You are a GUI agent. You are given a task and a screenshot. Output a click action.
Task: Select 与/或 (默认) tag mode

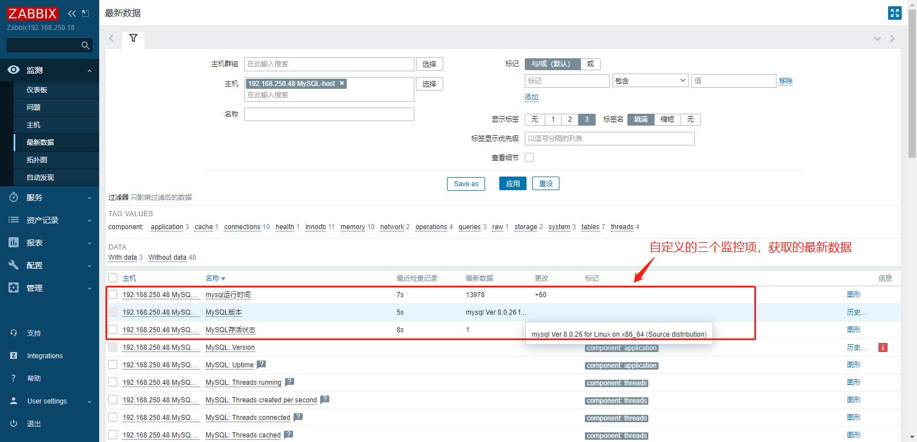[x=553, y=64]
